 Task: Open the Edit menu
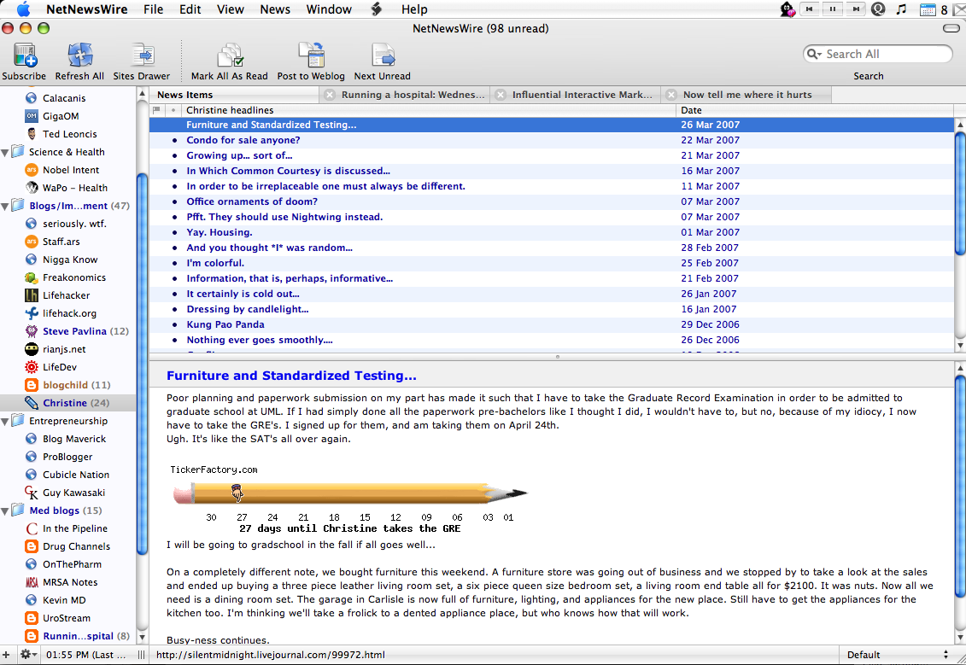(x=190, y=9)
